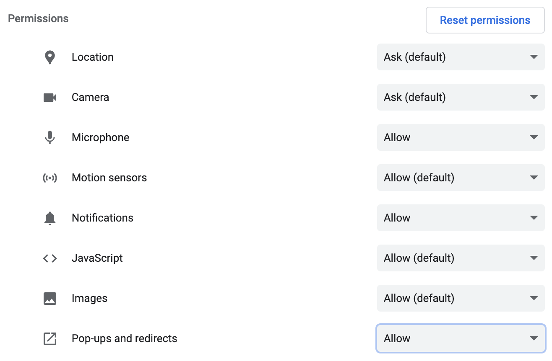
Task: Reset permissions to defaults
Action: coord(485,20)
